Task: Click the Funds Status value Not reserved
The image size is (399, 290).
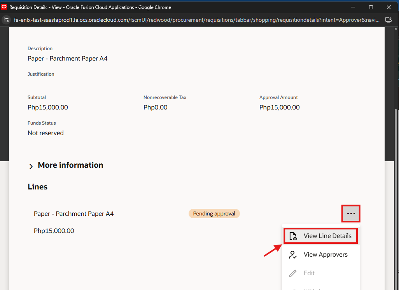Action: pyautogui.click(x=45, y=133)
